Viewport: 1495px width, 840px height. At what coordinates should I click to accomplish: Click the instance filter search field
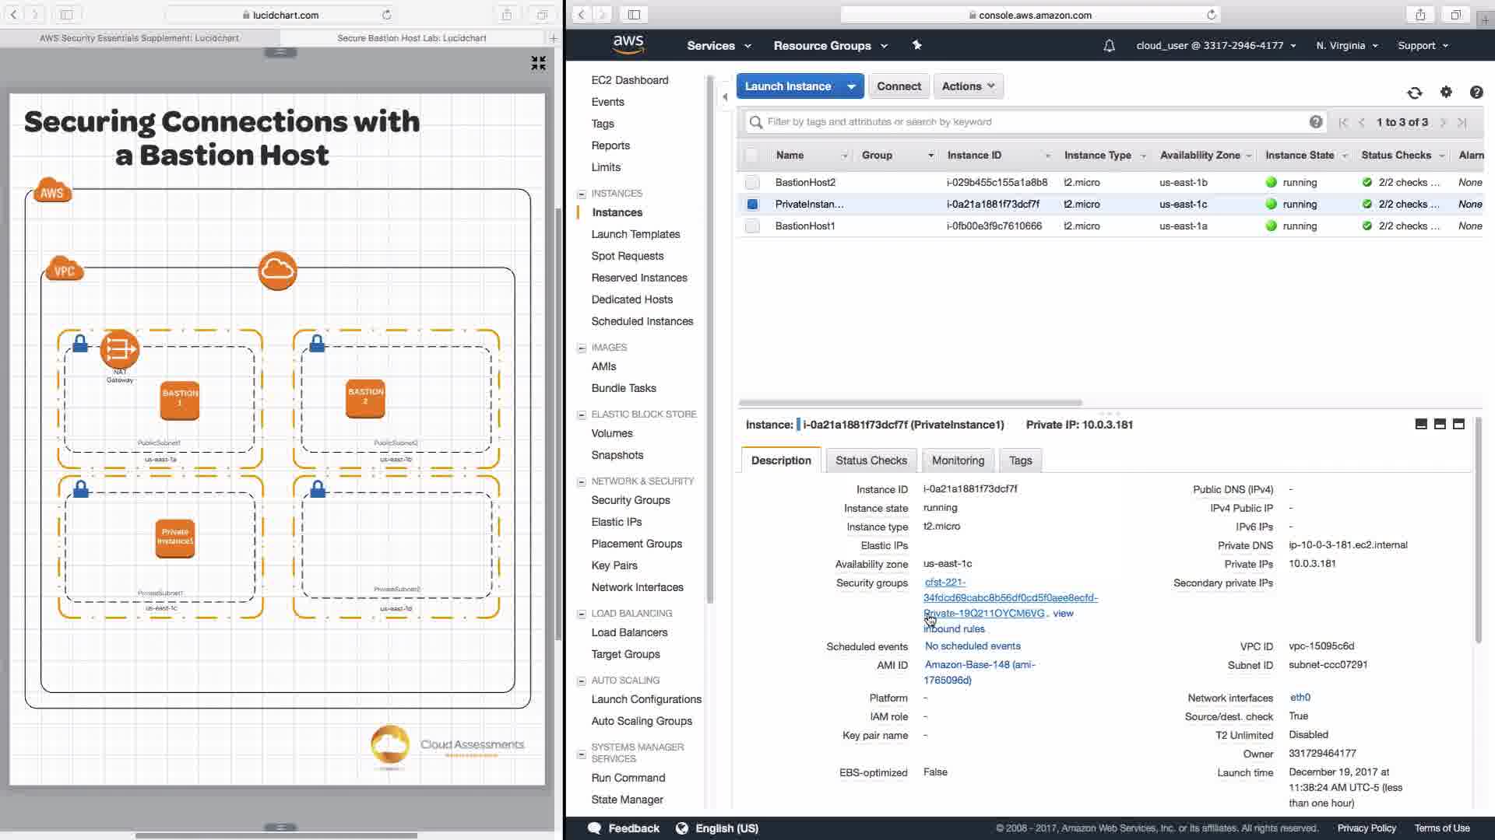[1028, 122]
